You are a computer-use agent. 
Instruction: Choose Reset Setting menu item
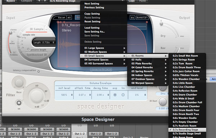[103, 22]
